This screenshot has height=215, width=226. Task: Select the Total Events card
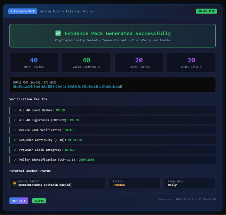pos(34,62)
